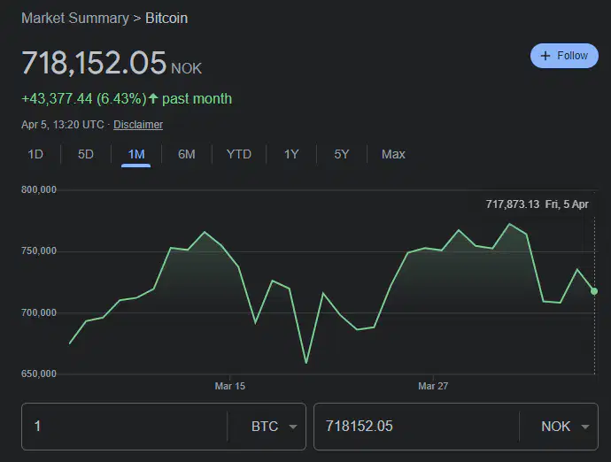Switch to the Max range tab
The width and height of the screenshot is (611, 462).
(x=393, y=154)
